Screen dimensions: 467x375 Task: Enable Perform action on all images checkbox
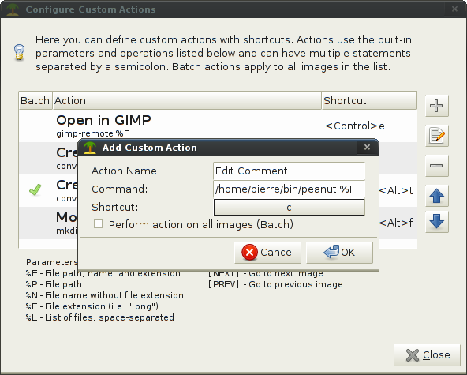tap(98, 224)
